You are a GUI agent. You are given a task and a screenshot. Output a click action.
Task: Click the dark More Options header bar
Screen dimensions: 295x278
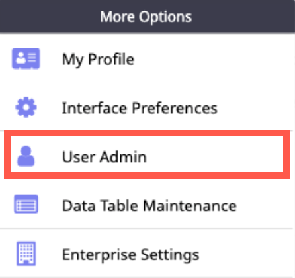coord(147,17)
